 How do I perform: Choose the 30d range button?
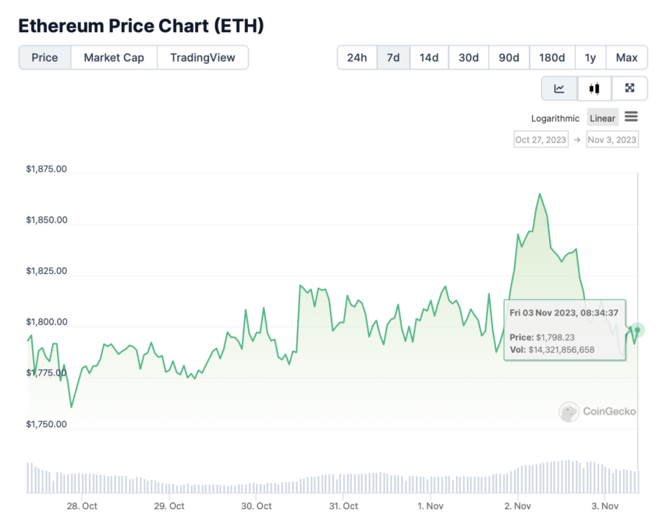469,58
